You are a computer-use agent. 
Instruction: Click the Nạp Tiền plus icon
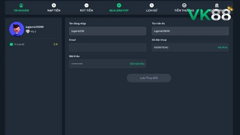54,5
